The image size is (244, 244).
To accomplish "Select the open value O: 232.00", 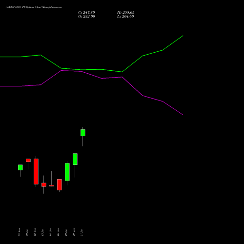I will coord(86,17).
